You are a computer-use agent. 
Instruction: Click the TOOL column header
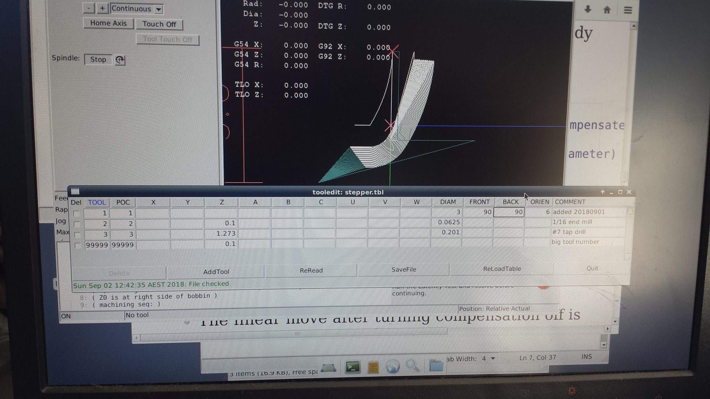click(97, 202)
